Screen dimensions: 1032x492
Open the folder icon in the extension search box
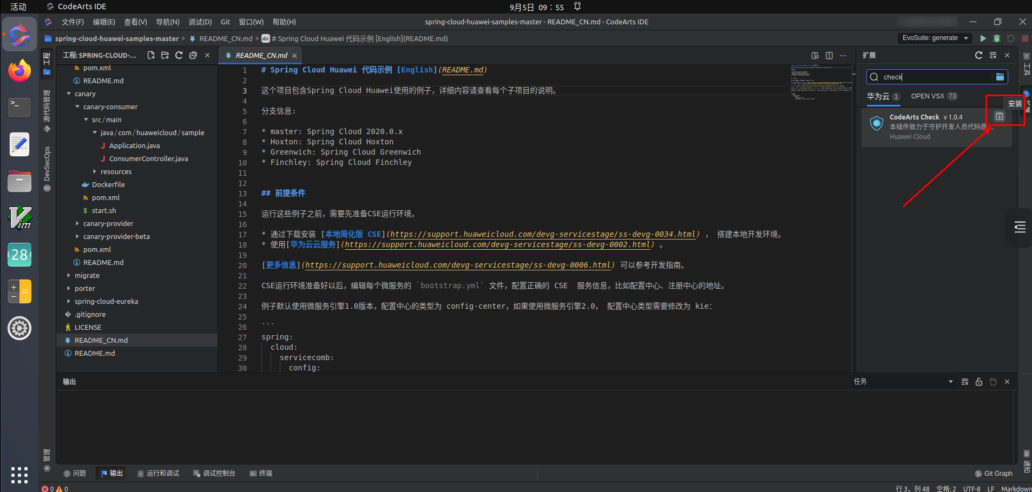click(x=1000, y=77)
